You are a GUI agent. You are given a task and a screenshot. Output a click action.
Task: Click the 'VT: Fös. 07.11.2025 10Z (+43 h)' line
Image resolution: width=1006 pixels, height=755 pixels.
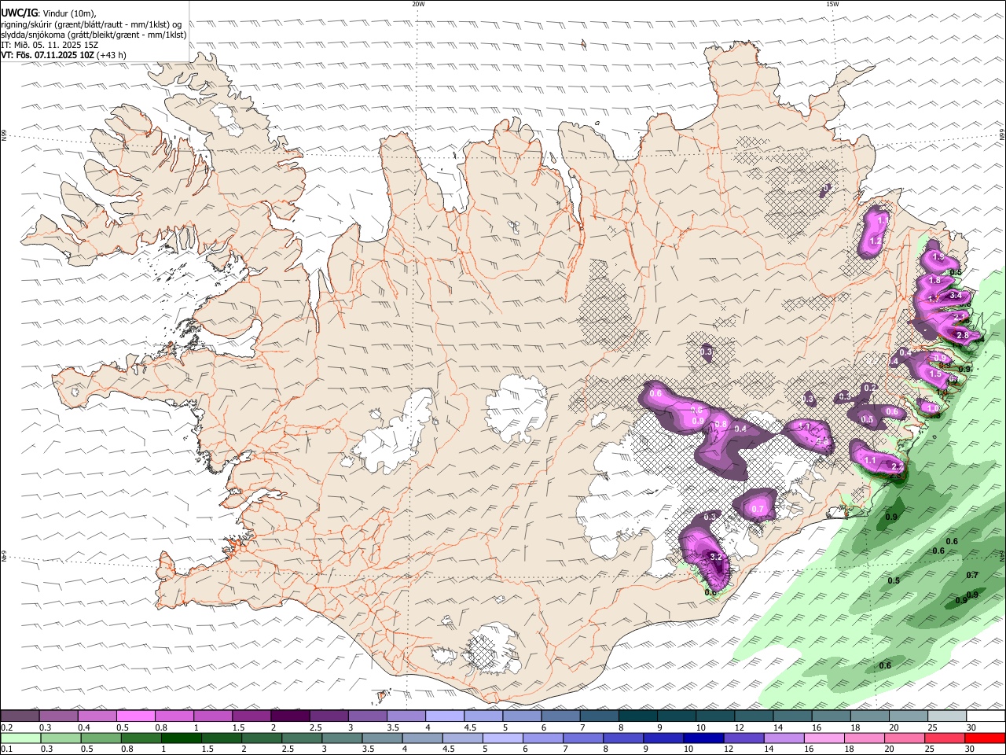coord(64,55)
